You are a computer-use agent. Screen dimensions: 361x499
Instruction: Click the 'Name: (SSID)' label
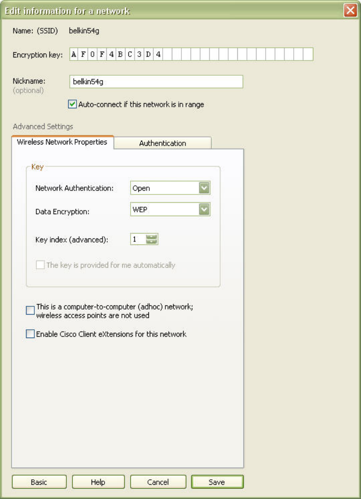tap(35, 31)
